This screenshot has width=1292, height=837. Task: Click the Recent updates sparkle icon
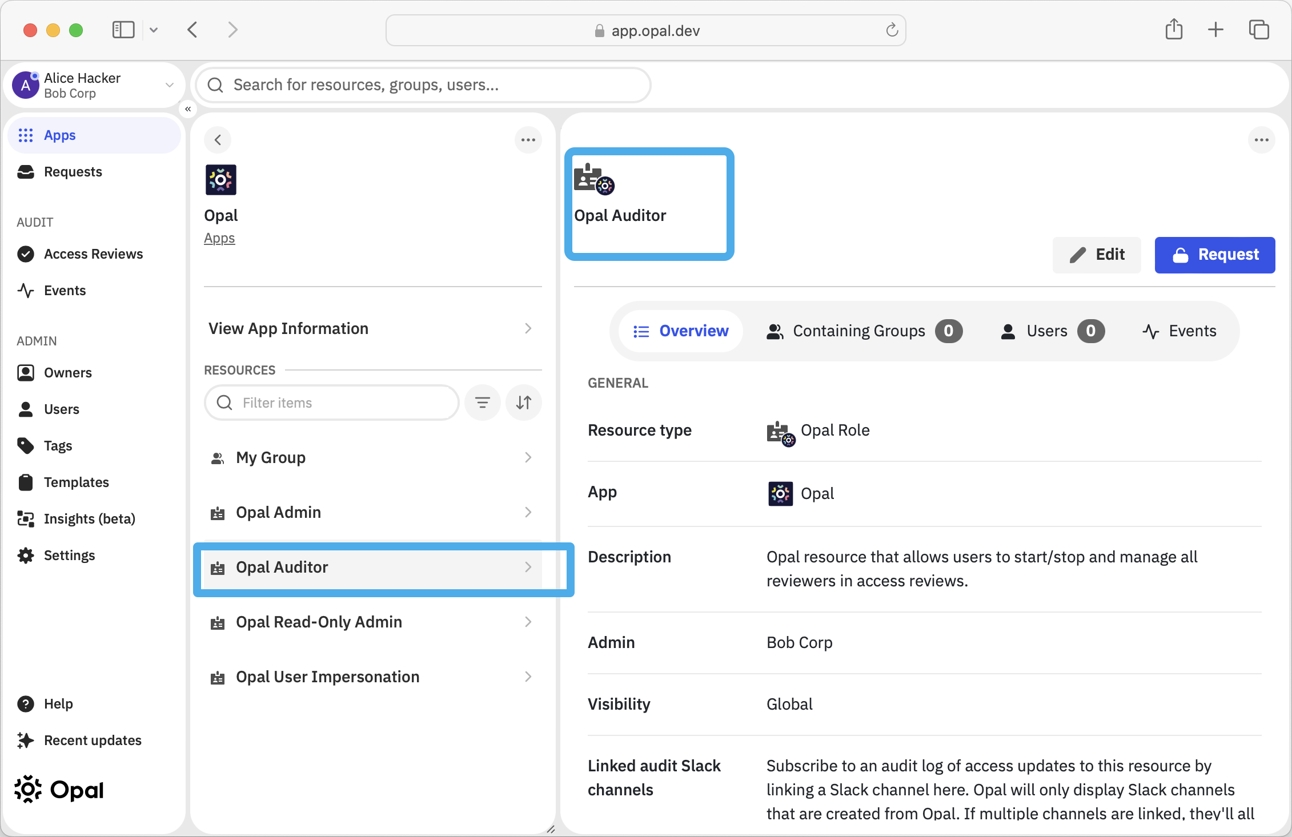tap(26, 741)
